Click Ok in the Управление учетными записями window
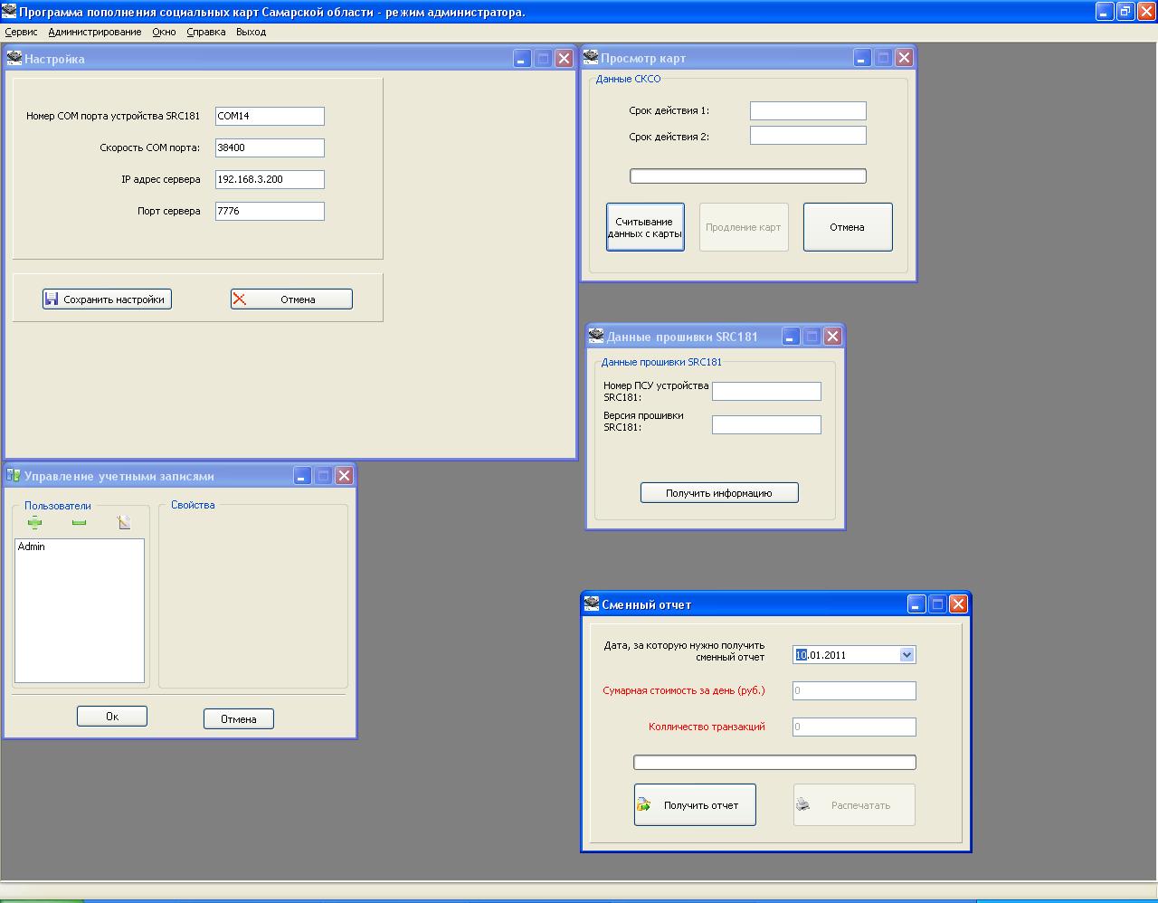The image size is (1158, 903). pos(112,717)
